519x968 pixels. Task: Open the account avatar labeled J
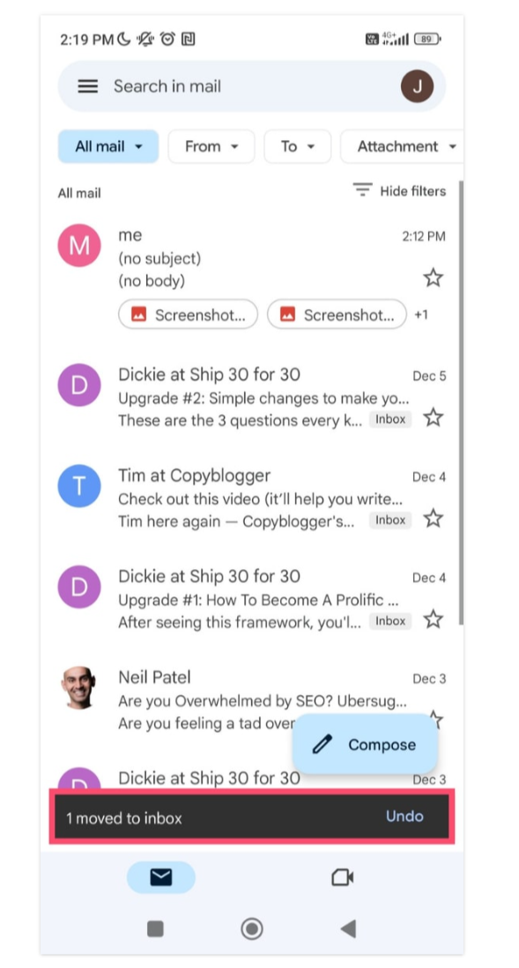coord(417,85)
